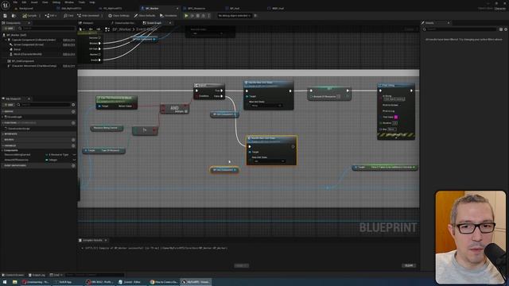Select BP_UnitComponent in components list
Viewport: 509px width, 286px height.
(x=23, y=61)
